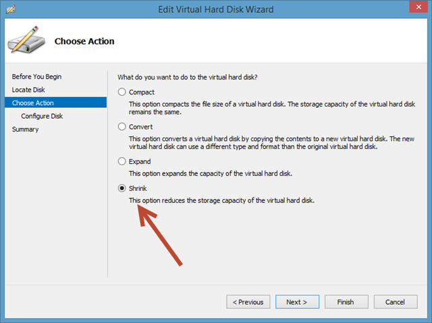
Task: Select the Compact radio button
Action: 122,92
